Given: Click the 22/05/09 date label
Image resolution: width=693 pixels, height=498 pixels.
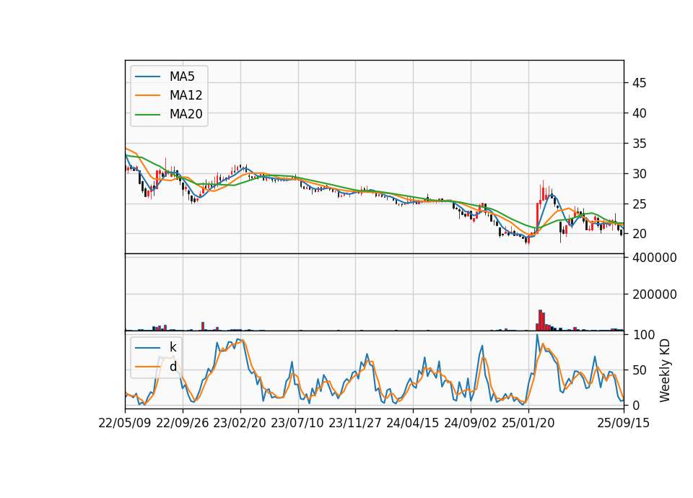Looking at the screenshot, I should pyautogui.click(x=125, y=424).
